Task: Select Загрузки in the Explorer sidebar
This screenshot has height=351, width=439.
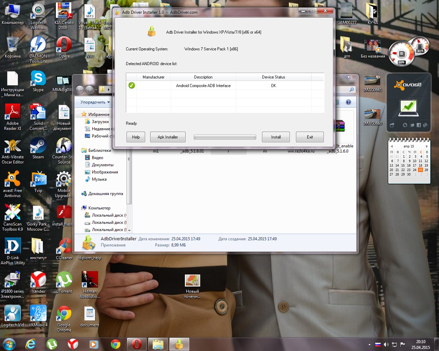Action: pos(100,122)
